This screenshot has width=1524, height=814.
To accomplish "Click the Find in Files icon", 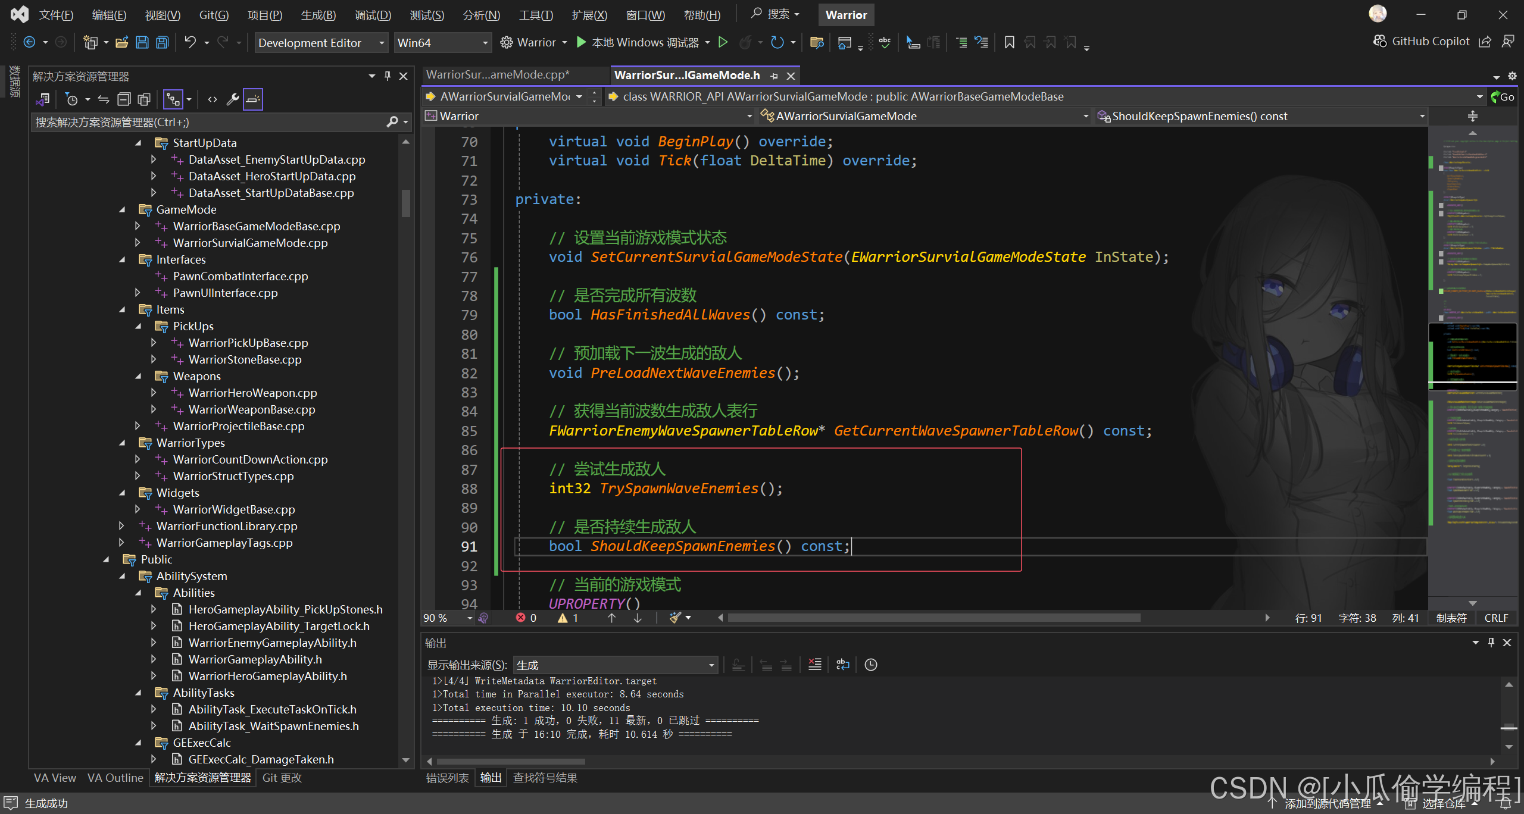I will (817, 42).
